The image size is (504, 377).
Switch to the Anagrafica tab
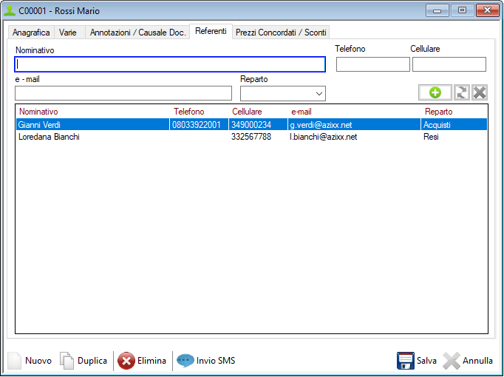point(31,33)
